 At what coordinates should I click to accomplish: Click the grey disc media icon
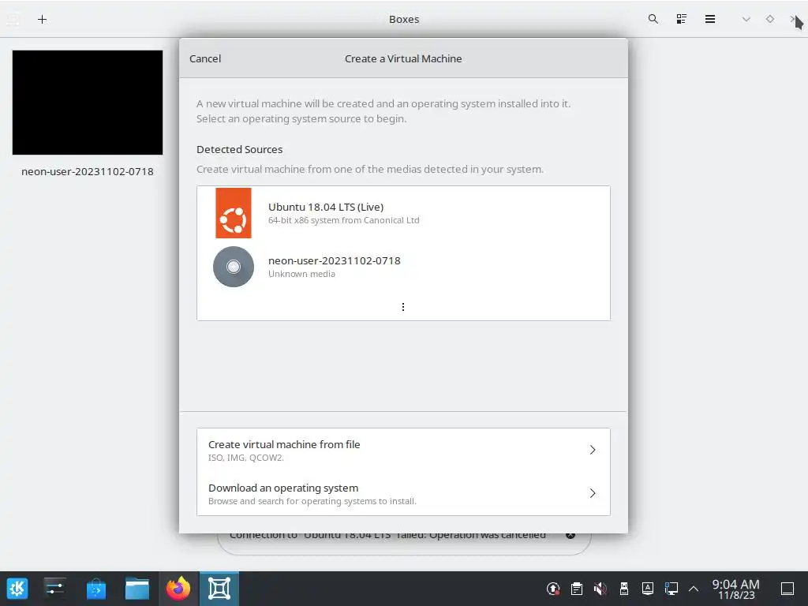click(234, 267)
